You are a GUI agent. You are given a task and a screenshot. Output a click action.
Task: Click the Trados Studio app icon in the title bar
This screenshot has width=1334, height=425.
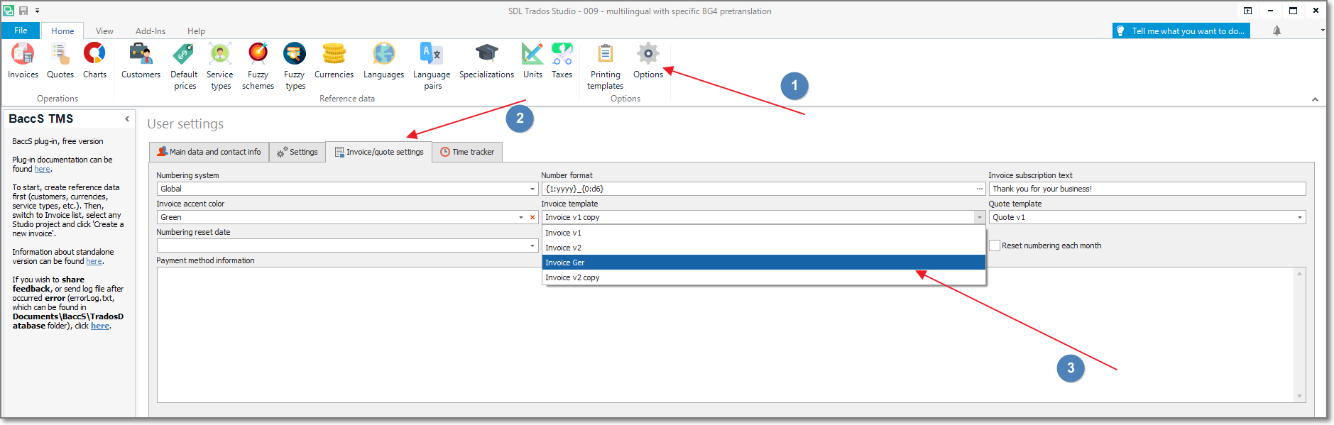tap(9, 11)
